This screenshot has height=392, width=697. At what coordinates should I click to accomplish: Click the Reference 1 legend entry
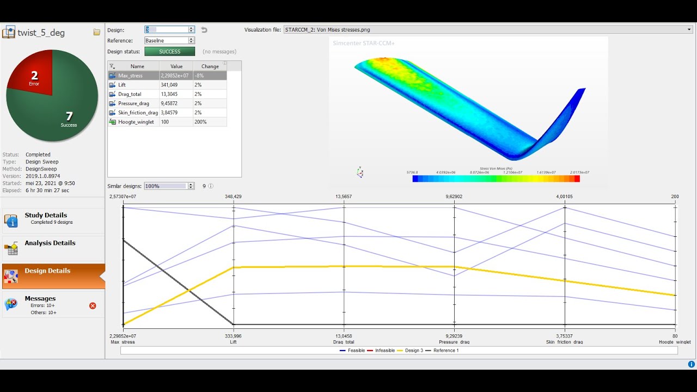click(442, 351)
